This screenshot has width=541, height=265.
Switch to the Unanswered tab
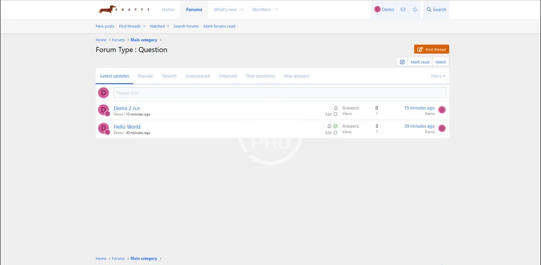point(197,76)
